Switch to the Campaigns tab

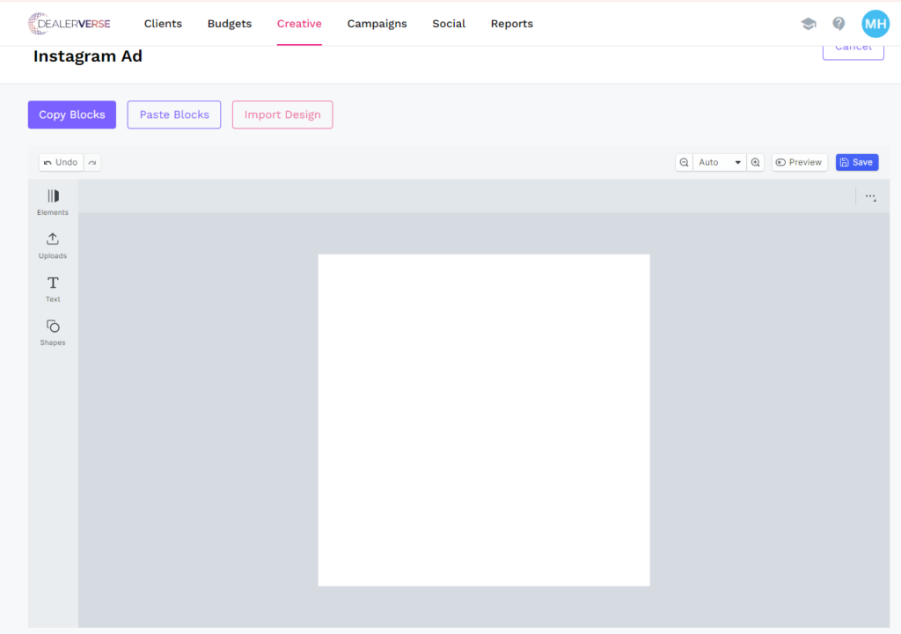pos(377,24)
